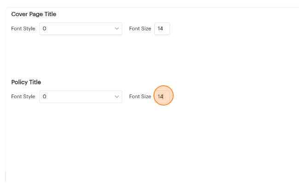The width and height of the screenshot is (299, 189).
Task: Expand the Policy Title Font Style chevron
Action: tap(117, 96)
